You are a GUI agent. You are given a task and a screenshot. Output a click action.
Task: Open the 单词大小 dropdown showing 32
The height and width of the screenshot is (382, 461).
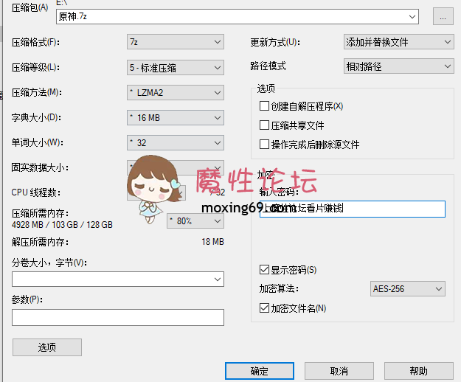tap(175, 142)
